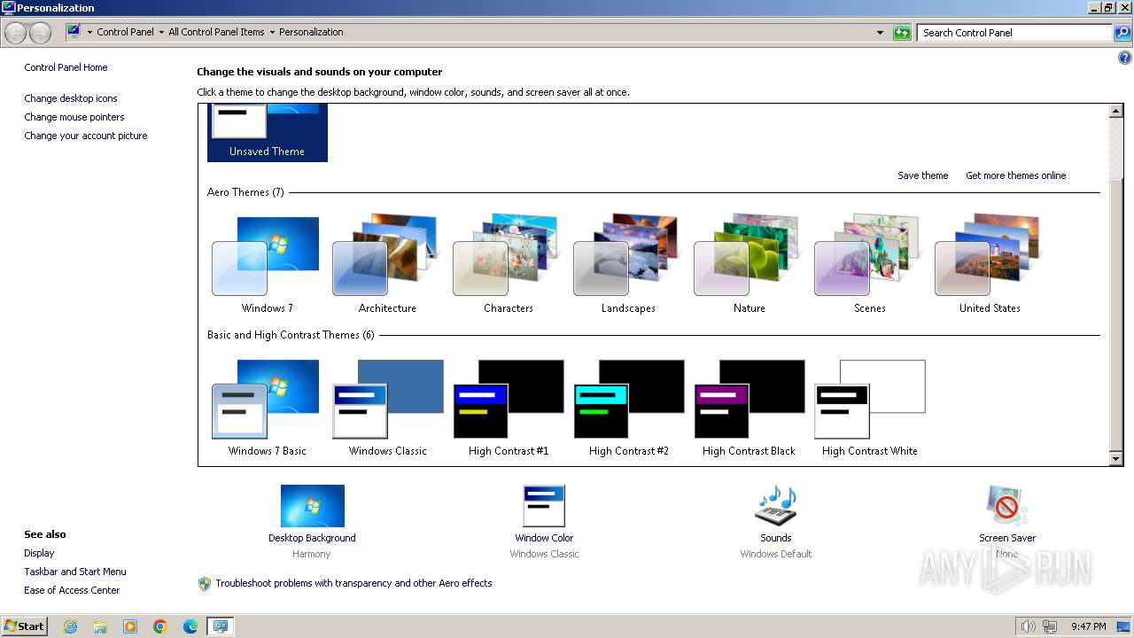Click All Control Panel Items breadcrumb
This screenshot has height=638, width=1134.
[x=216, y=32]
